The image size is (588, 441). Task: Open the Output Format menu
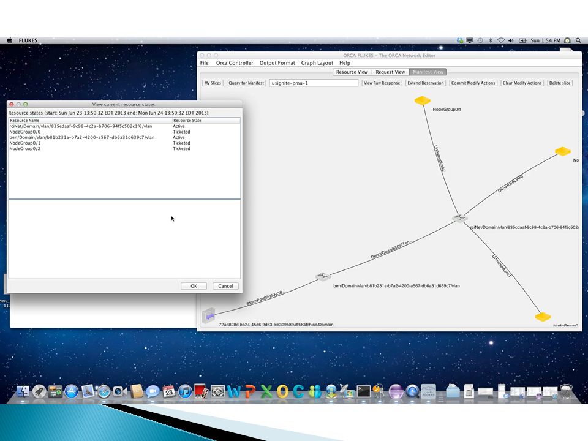tap(277, 63)
